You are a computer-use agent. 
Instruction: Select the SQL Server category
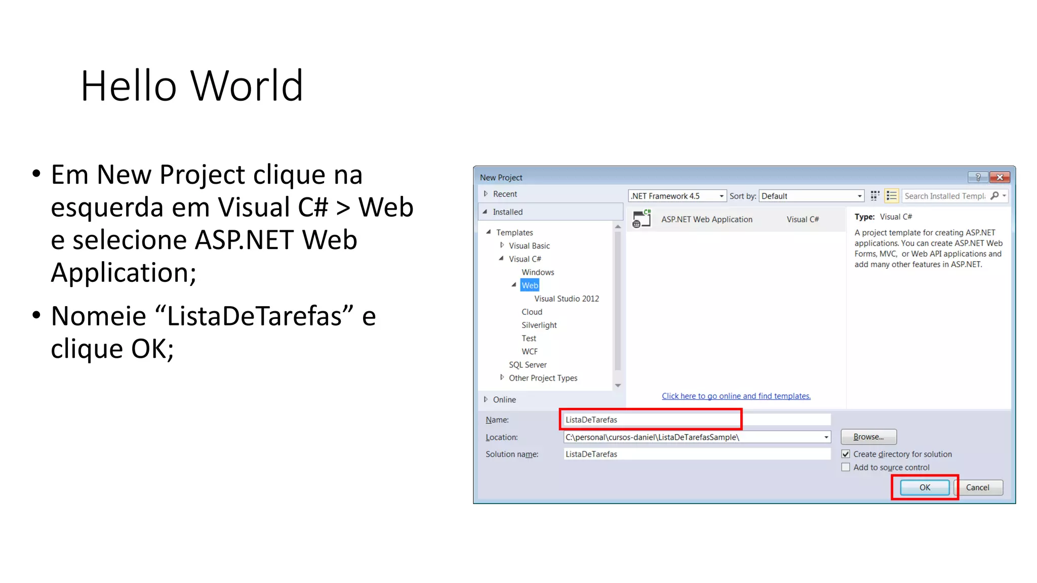[x=528, y=364]
